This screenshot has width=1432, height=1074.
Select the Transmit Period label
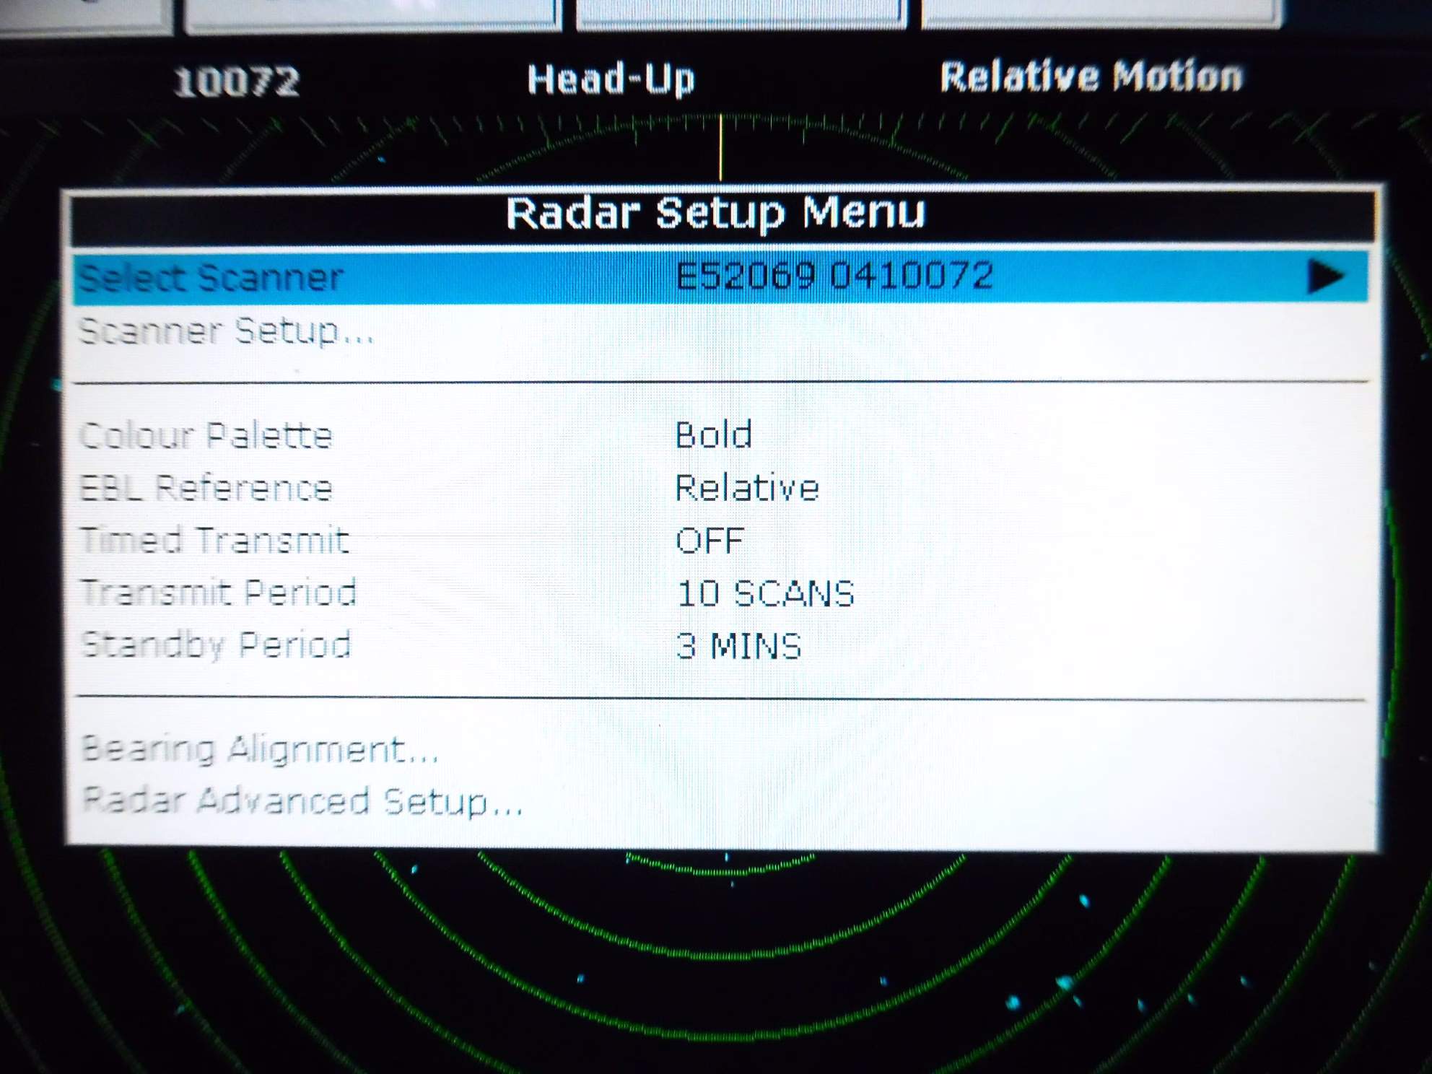click(219, 593)
